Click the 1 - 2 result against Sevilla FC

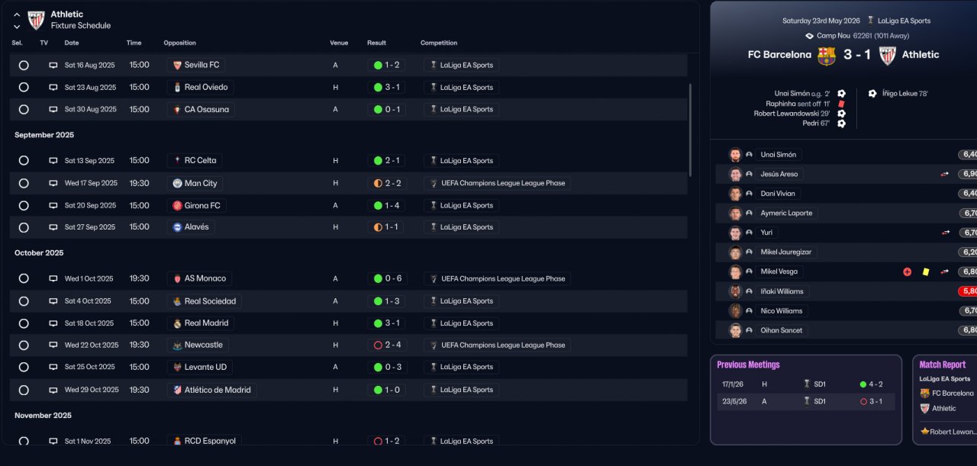386,66
